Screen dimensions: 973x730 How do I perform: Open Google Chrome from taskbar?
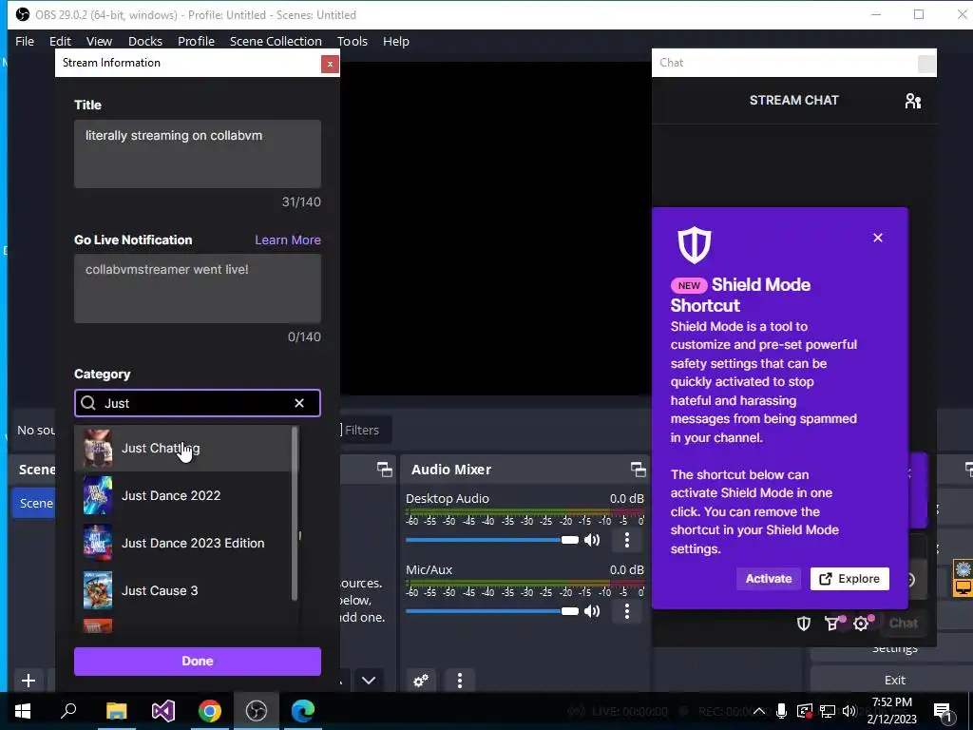coord(210,711)
